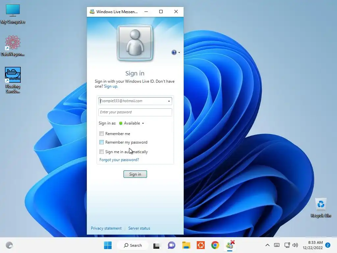Launch Google Chrome from the taskbar

(215, 245)
